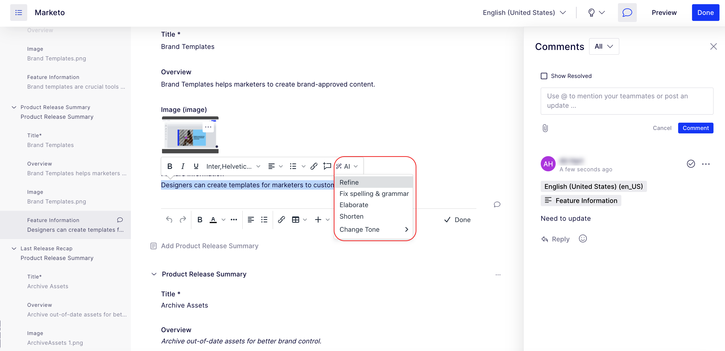This screenshot has height=351, width=725.
Task: Click Bold in the bottom editor toolbar
Action: 200,220
